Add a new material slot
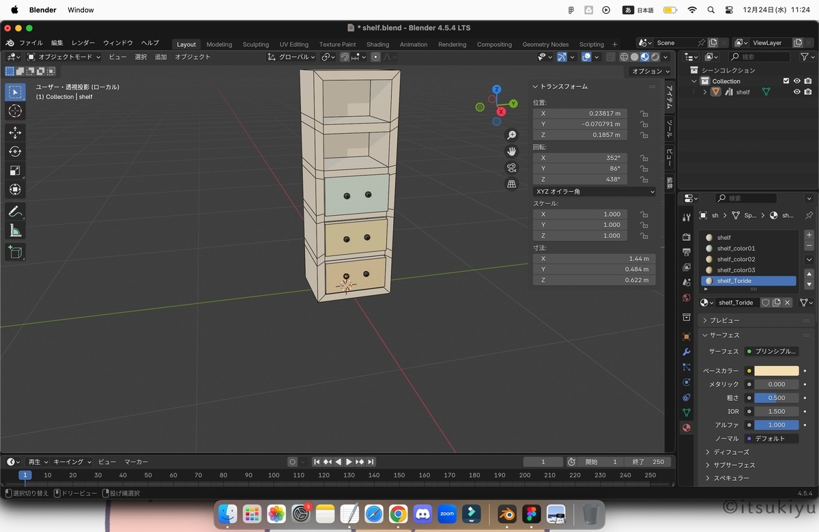Screen dimensions: 819x532 [x=809, y=235]
